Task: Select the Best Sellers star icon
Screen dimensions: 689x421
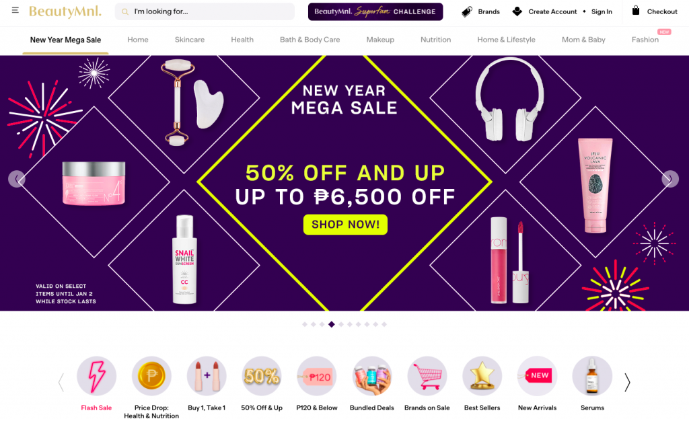Action: tap(482, 376)
